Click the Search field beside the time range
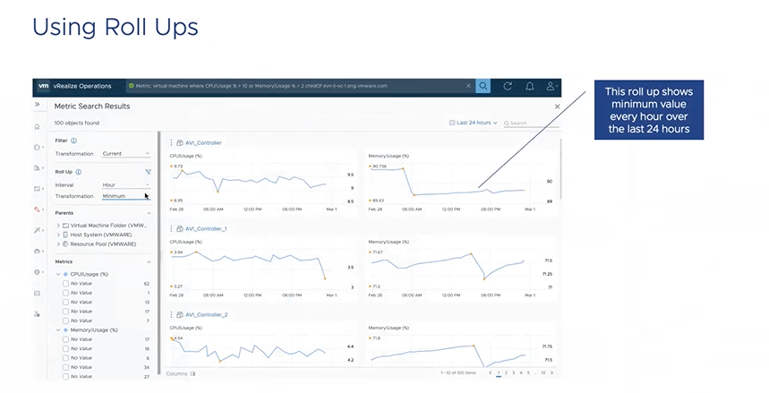 coord(533,123)
